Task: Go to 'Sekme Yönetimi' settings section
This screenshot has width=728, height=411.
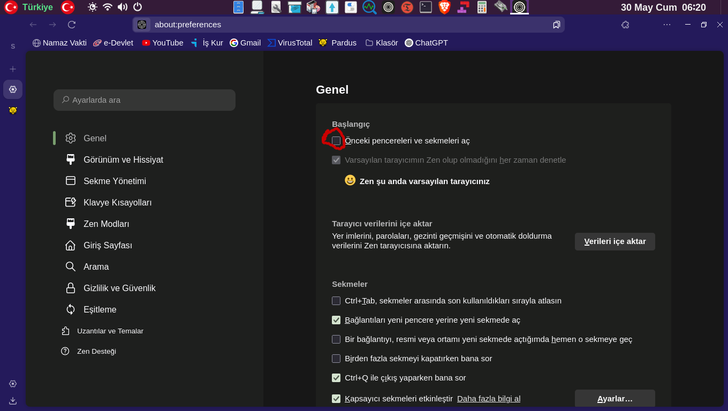Action: click(x=114, y=181)
